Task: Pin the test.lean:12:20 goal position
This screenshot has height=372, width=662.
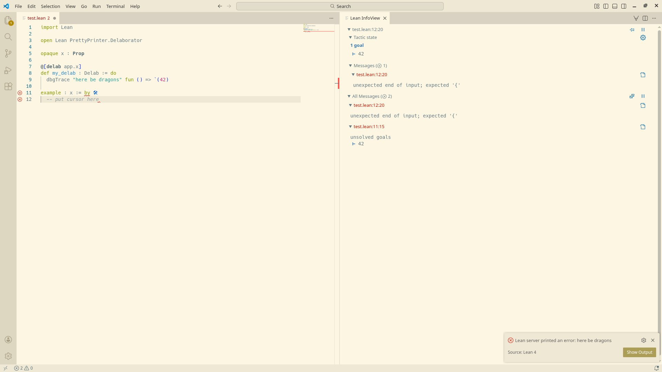Action: point(632,30)
